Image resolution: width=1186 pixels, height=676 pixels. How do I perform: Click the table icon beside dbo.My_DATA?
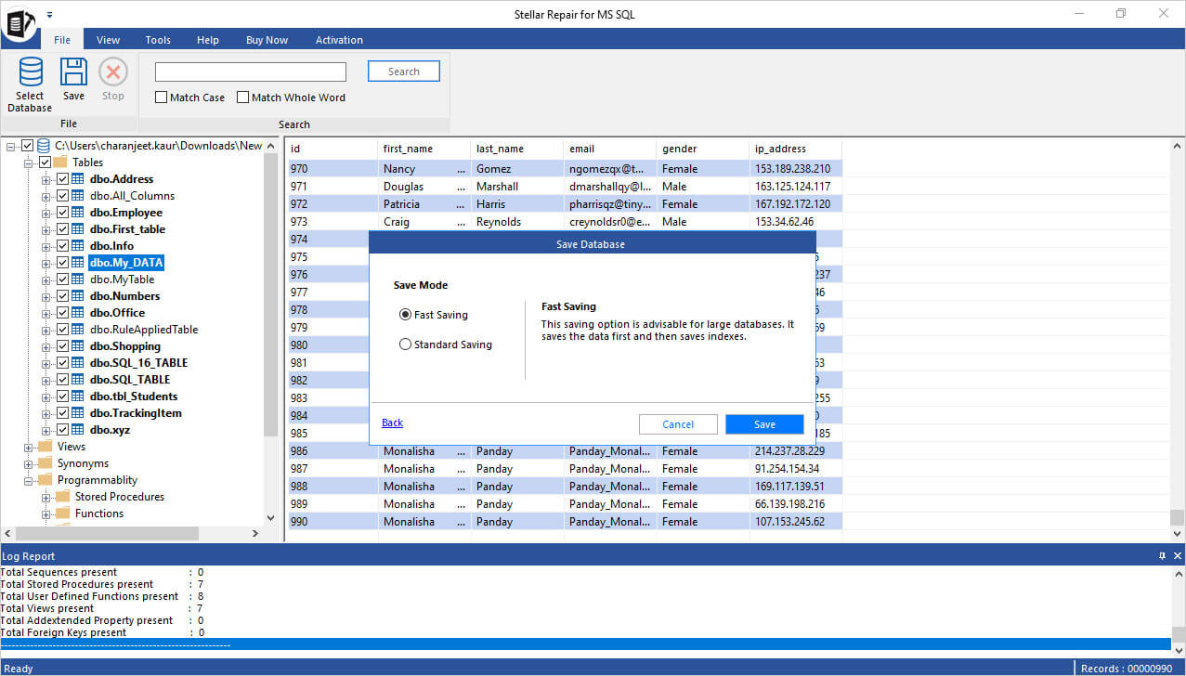coord(78,263)
